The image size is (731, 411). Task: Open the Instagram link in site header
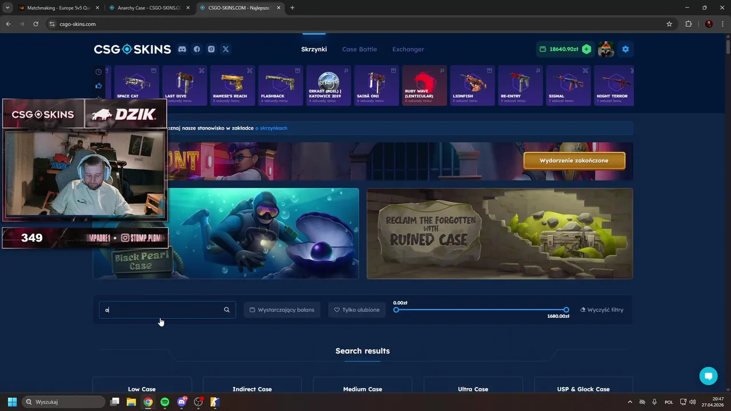click(211, 49)
